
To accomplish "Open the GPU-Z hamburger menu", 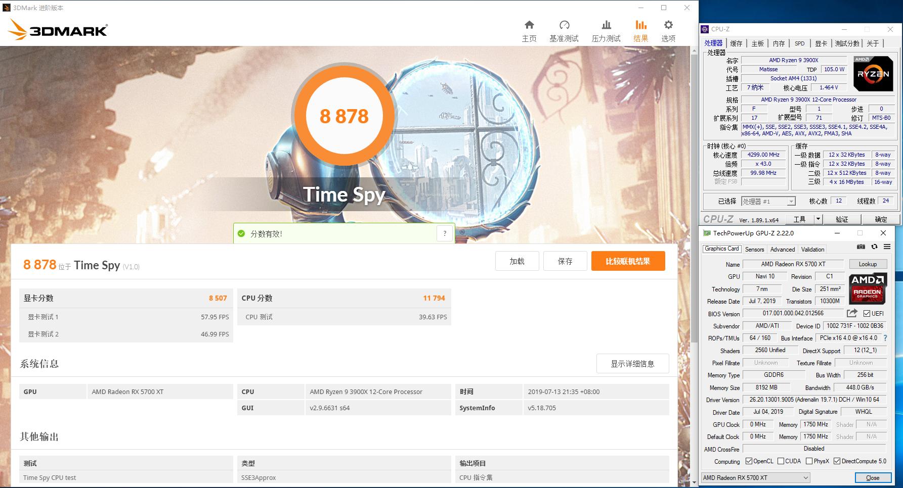I will pyautogui.click(x=886, y=247).
